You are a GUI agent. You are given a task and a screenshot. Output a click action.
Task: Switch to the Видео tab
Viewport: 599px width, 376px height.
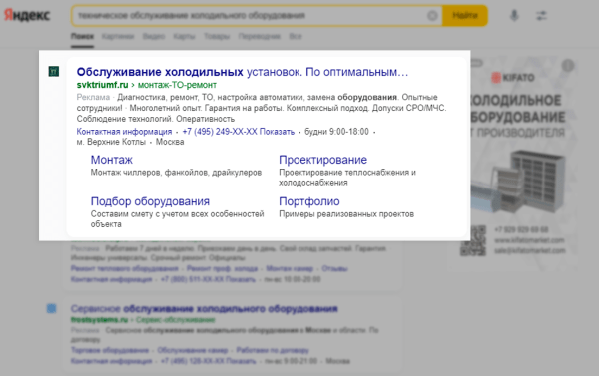154,36
